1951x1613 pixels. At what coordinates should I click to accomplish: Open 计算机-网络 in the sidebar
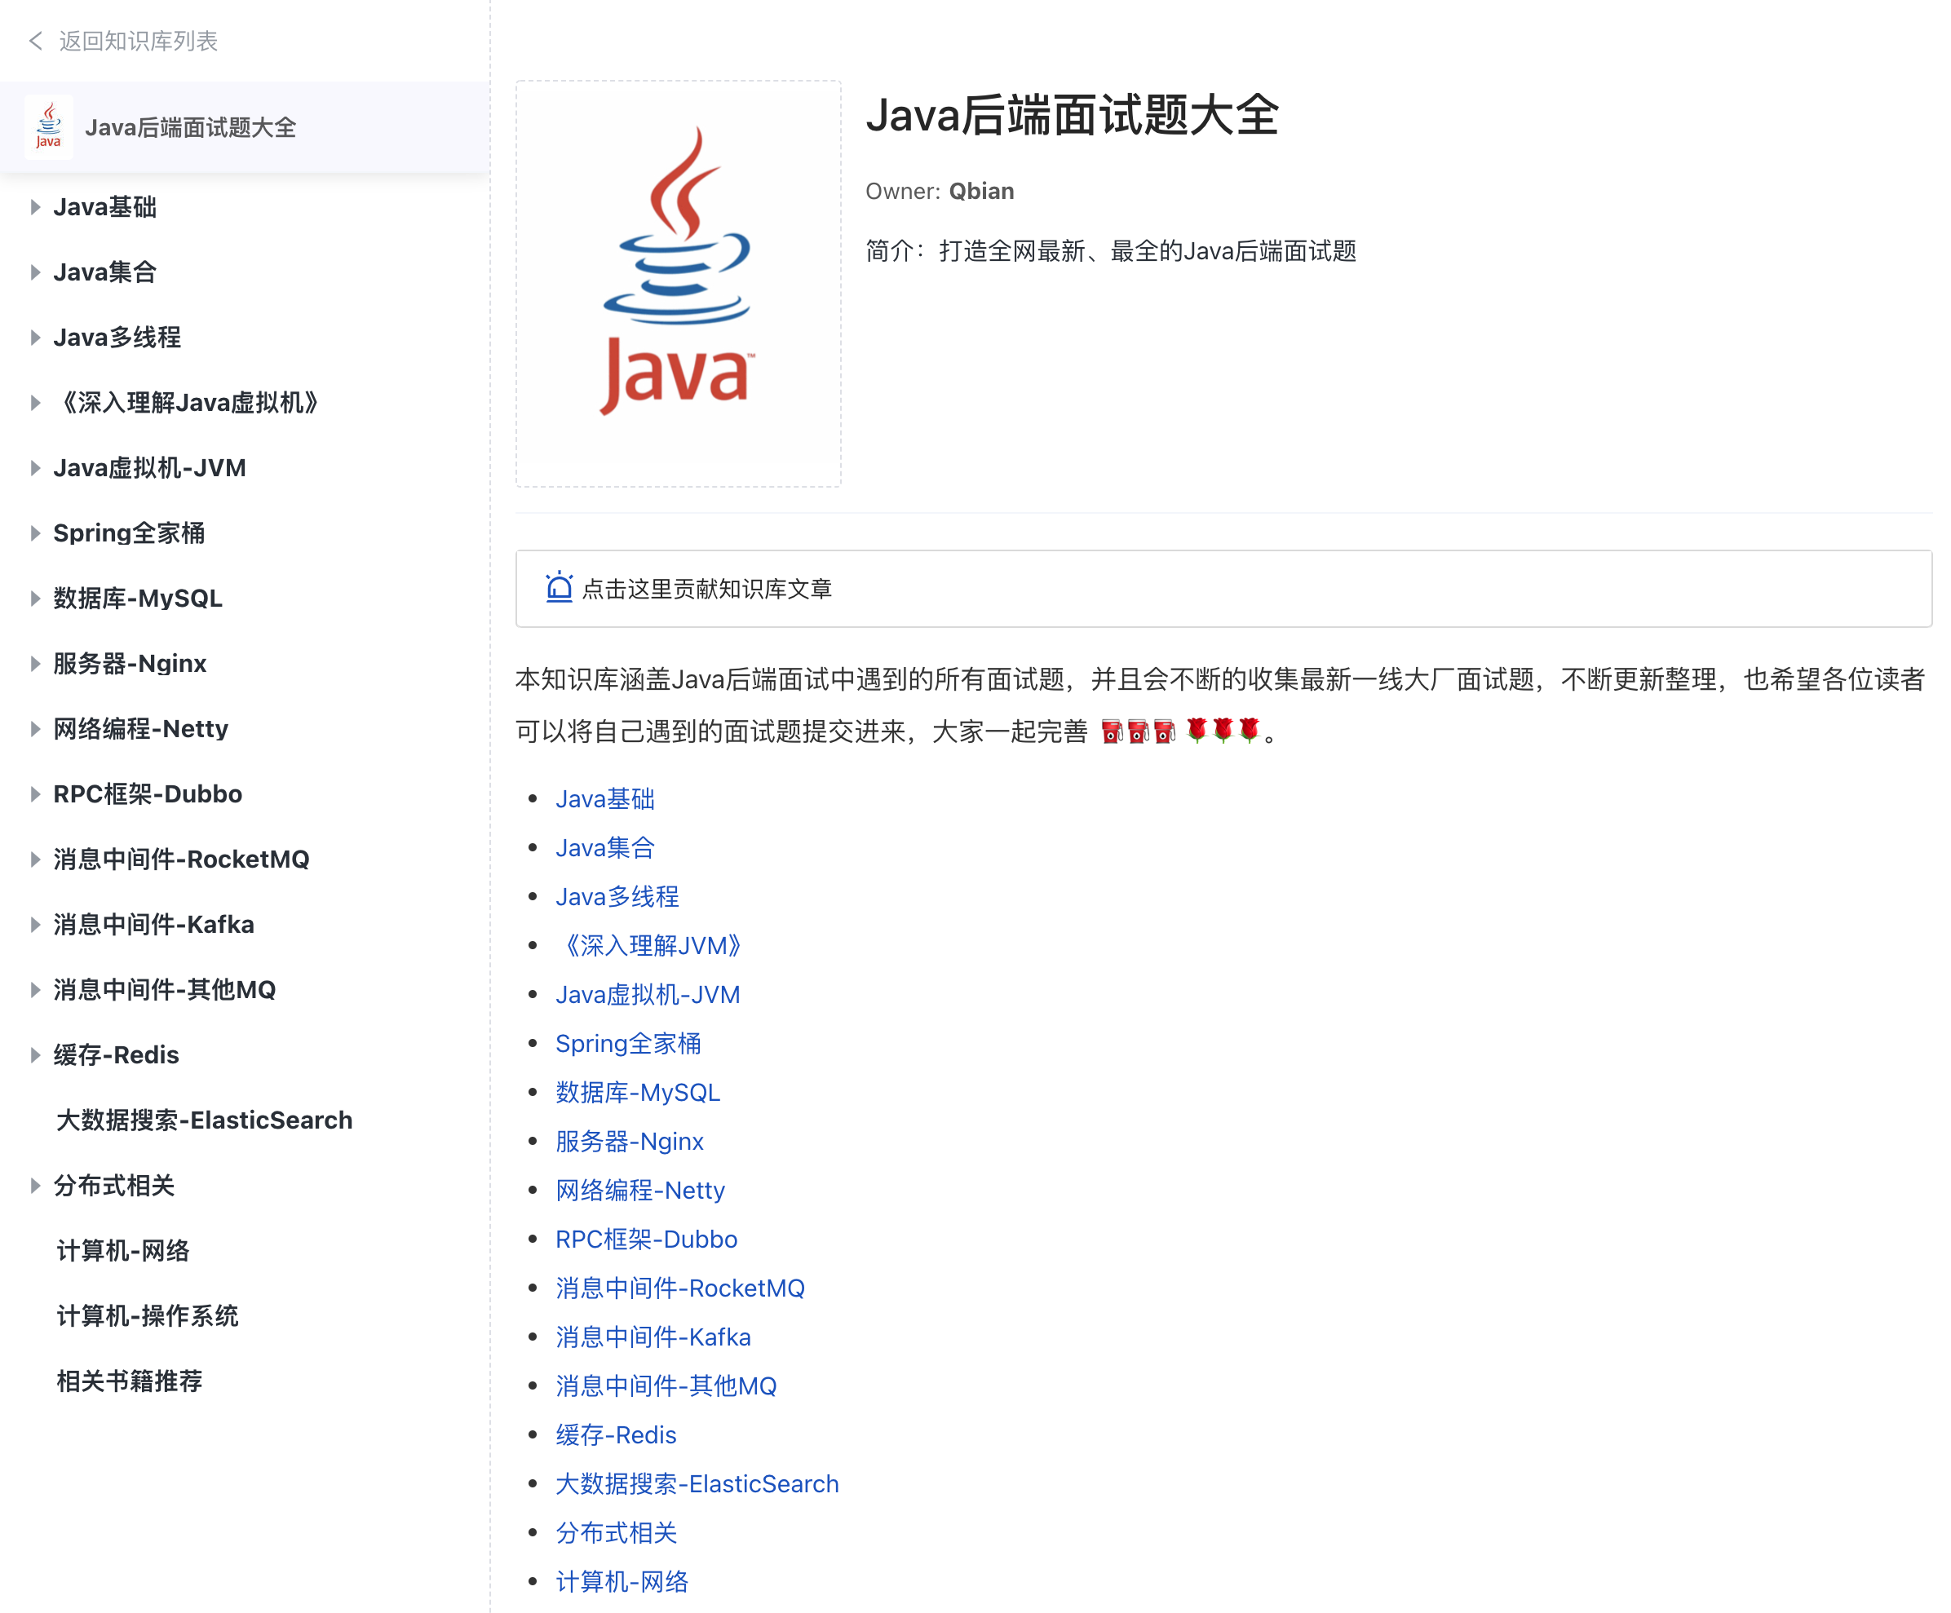(x=122, y=1251)
